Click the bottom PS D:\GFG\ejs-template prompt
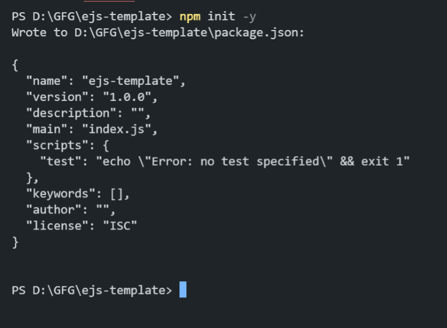 92,290
